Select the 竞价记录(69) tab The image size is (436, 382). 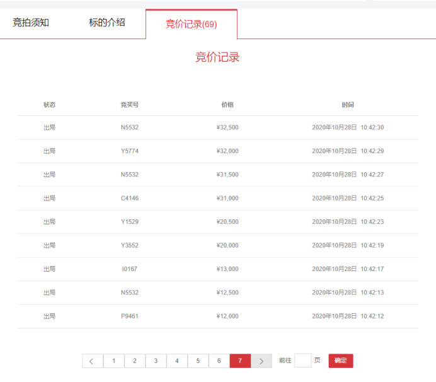tap(191, 25)
